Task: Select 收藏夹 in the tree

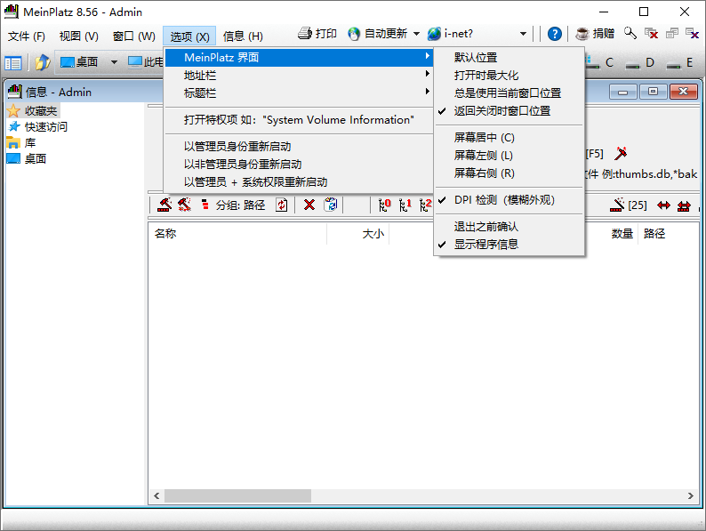Action: click(x=41, y=111)
